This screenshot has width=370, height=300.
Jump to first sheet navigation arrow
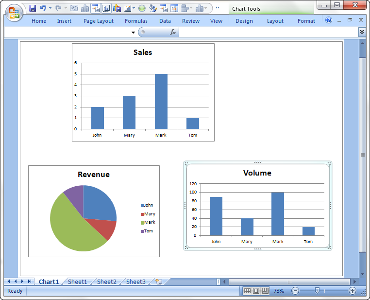8,282
